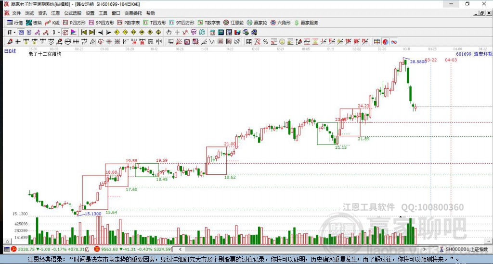Click the 日K线 period label
This screenshot has height=264, width=493.
[x=10, y=51]
